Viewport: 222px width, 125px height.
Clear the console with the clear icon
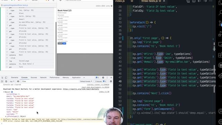(6, 82)
